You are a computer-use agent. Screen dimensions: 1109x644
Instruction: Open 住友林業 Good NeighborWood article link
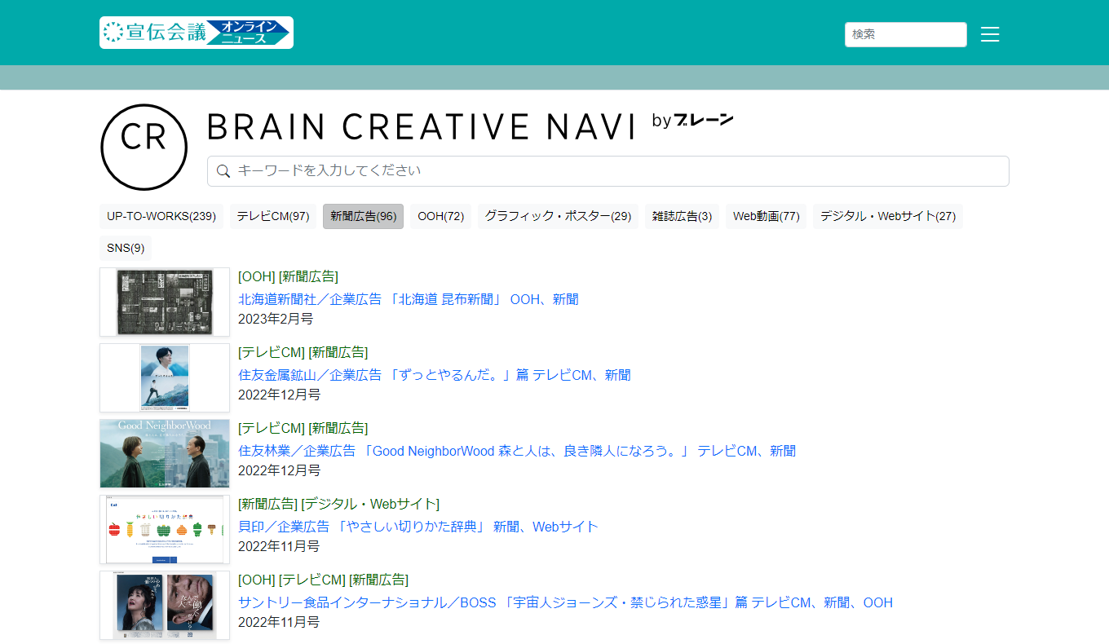point(517,451)
